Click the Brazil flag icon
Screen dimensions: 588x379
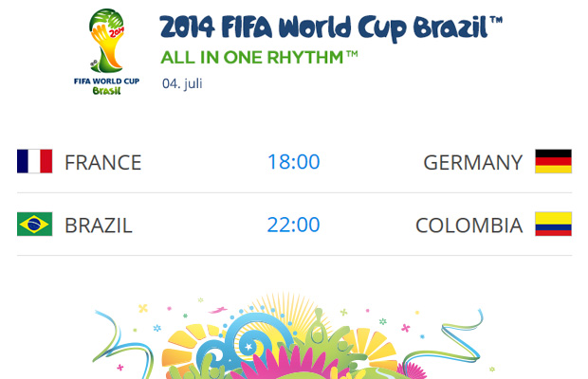35,225
